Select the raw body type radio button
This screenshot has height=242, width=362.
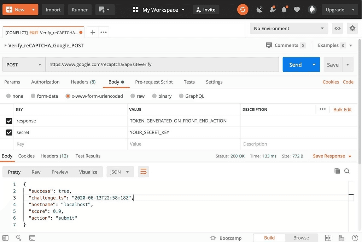[132, 96]
